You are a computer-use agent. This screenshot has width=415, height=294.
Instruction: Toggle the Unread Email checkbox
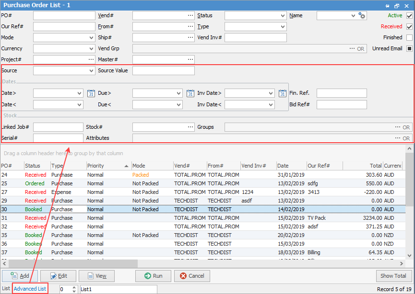[x=409, y=48]
